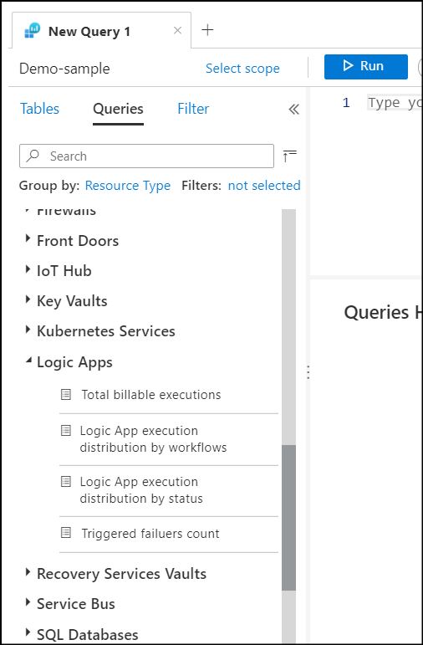Click the sort/collapse all icon beside Search
Image resolution: width=423 pixels, height=645 pixels.
(289, 156)
